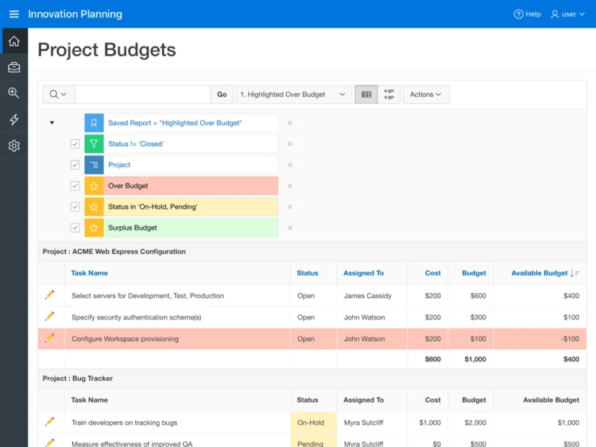Open the user account menu
Image resolution: width=596 pixels, height=447 pixels.
pos(567,14)
